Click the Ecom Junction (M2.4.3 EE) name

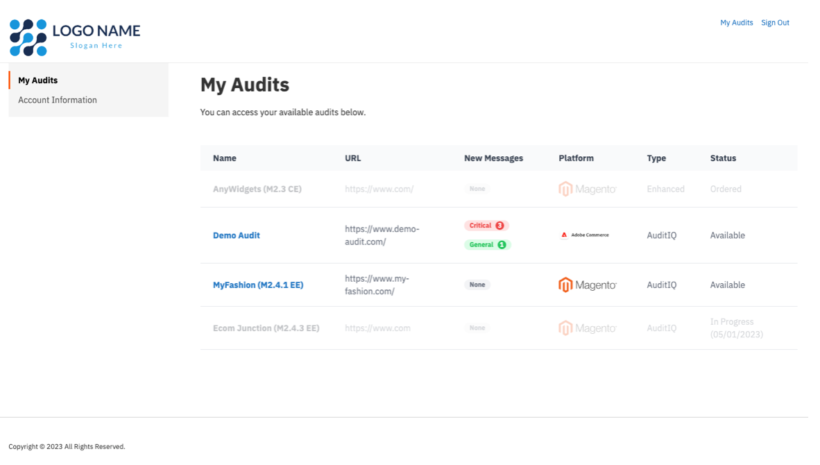pos(266,328)
